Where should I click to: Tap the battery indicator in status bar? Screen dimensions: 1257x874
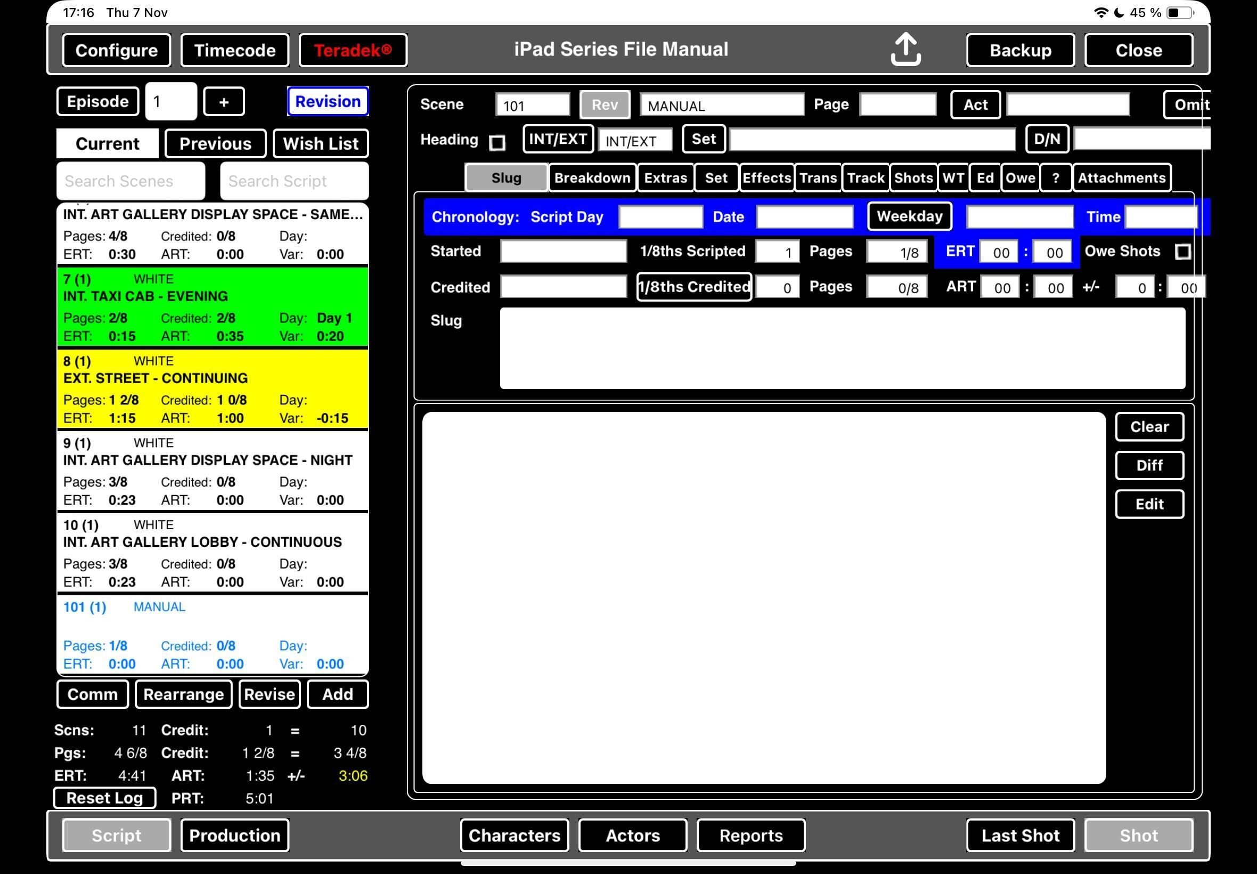coord(1180,13)
